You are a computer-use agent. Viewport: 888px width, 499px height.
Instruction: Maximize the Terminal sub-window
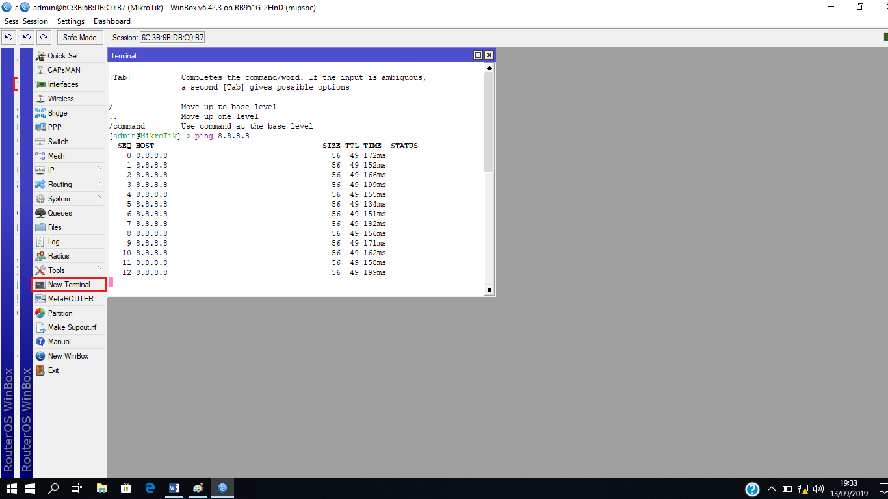coord(478,55)
